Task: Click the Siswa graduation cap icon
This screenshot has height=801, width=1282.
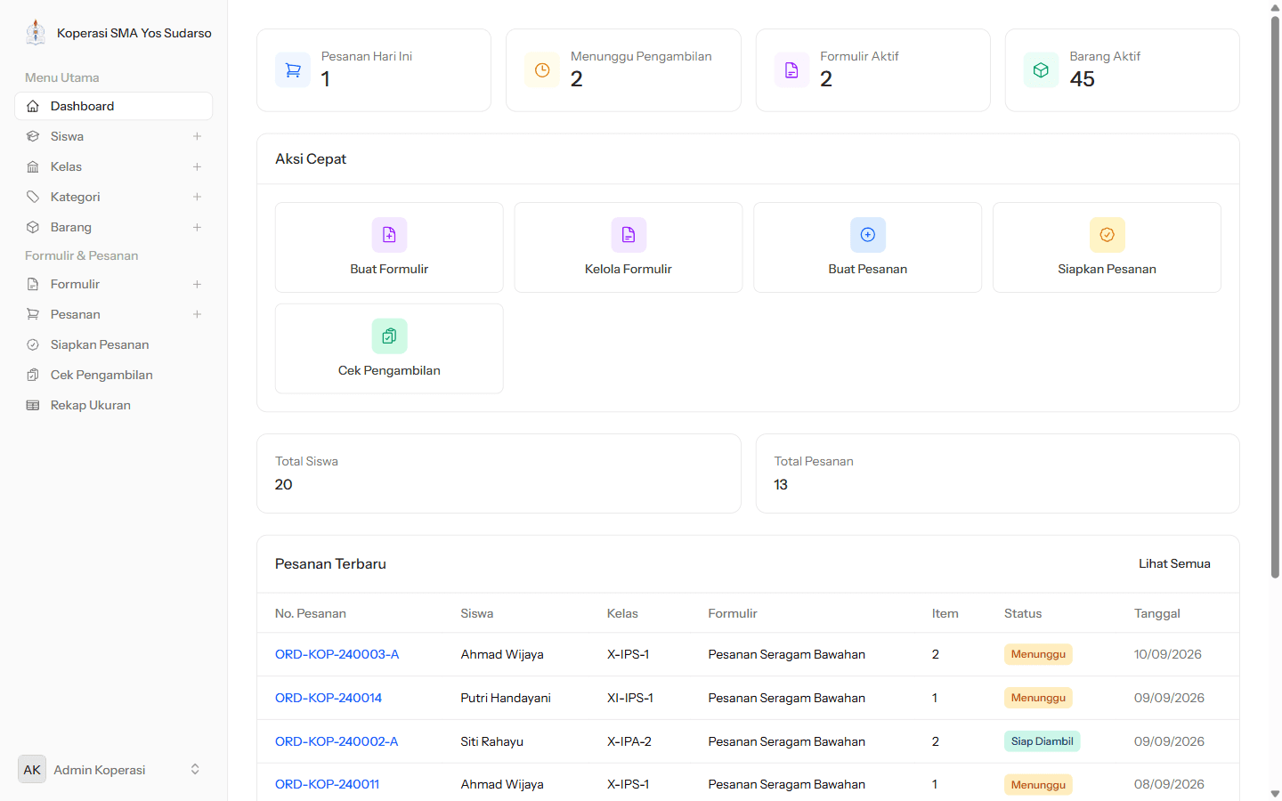Action: pyautogui.click(x=33, y=136)
